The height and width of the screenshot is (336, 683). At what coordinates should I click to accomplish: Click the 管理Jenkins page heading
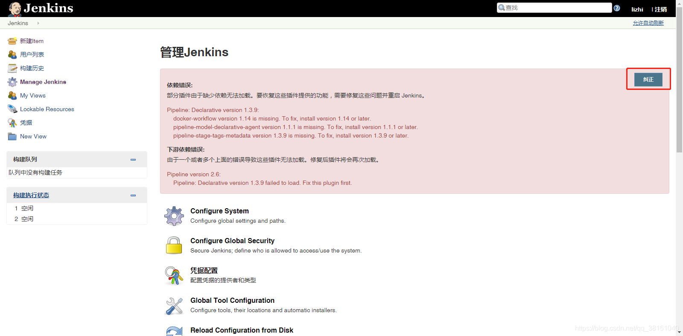[194, 52]
